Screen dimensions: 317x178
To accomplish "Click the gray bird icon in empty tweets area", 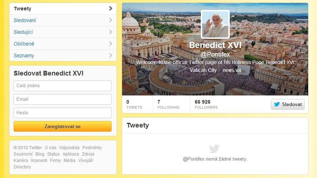I will click(214, 149).
